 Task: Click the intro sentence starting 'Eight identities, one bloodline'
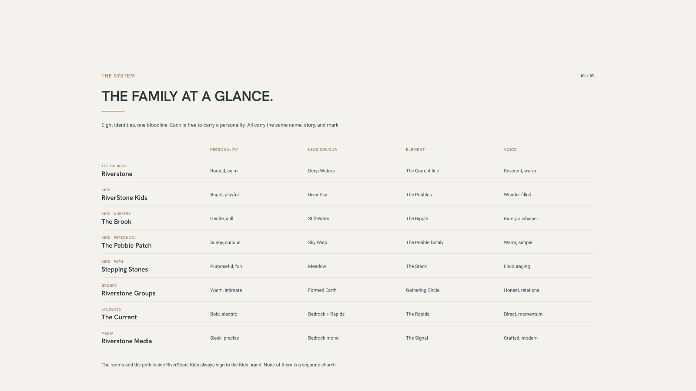coord(221,125)
